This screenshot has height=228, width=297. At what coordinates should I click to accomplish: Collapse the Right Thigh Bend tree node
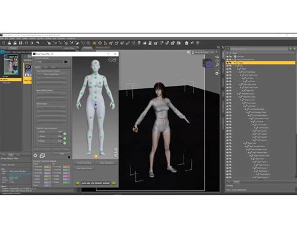coord(239,85)
